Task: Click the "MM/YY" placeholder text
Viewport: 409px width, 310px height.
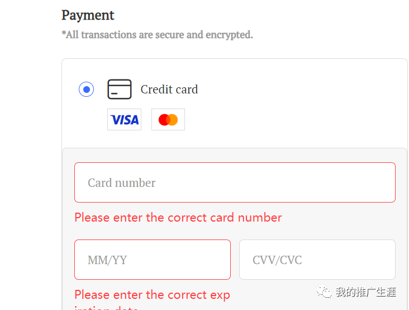Action: (x=107, y=260)
